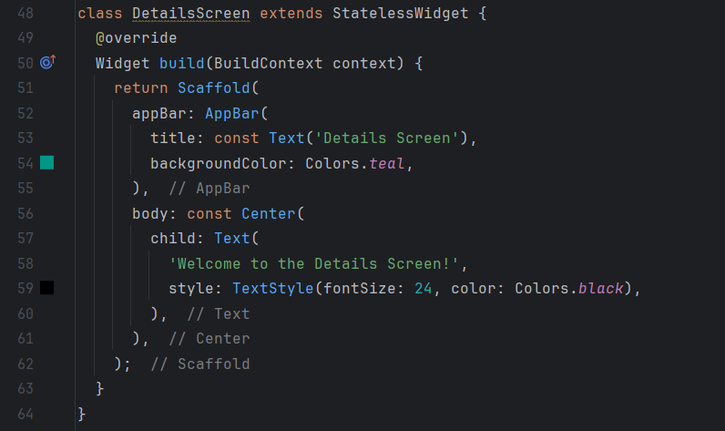Place cursor in 'Welcome to the Details Screen!' string
725x431 pixels.
point(314,263)
